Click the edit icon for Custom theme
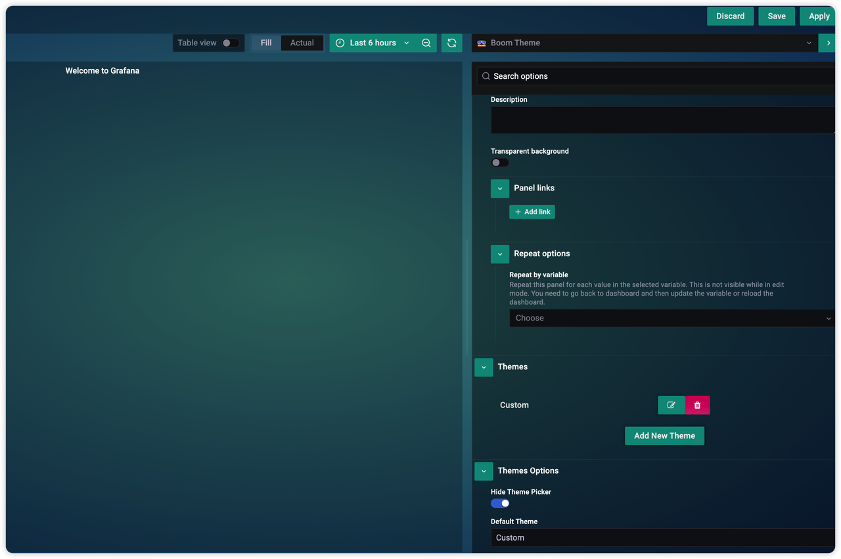Viewport: 841px width, 559px height. click(671, 405)
